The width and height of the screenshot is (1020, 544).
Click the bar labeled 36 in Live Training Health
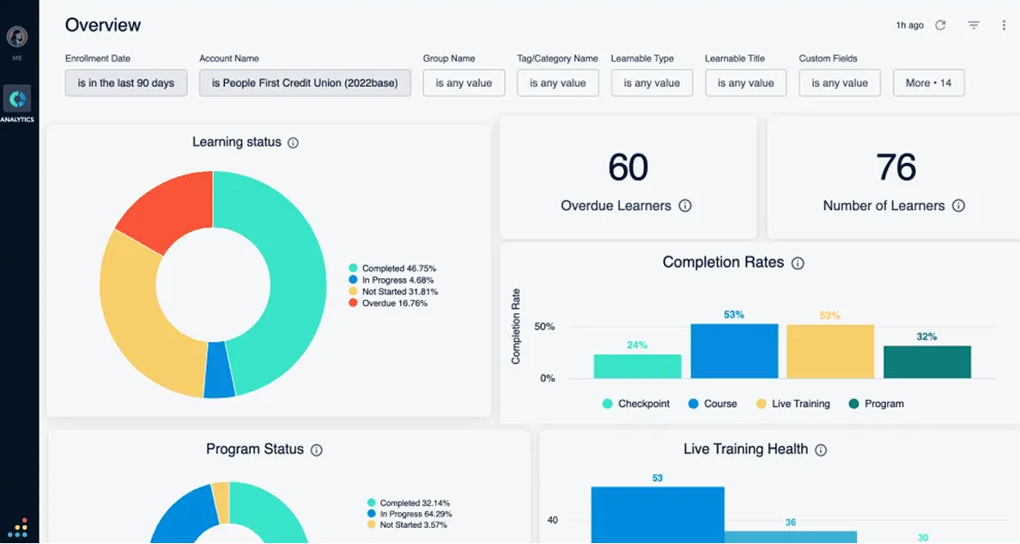click(791, 537)
